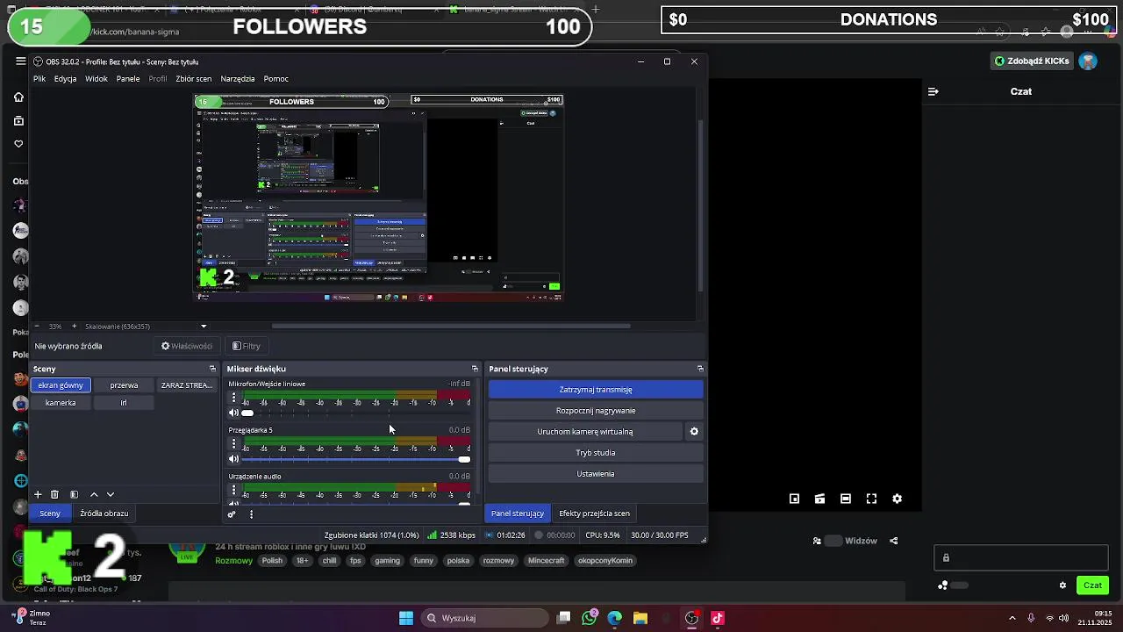Click the Kick chat message input field
This screenshot has width=1123, height=632.
coord(1020,557)
